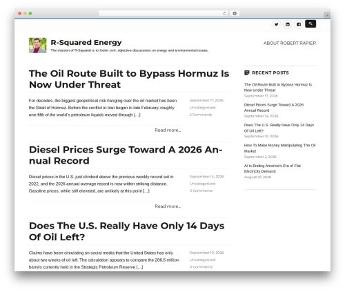Viewport: 345px width, 292px height.
Task: Click September 14, 2026 date in Diesel post meta
Action: click(x=206, y=177)
